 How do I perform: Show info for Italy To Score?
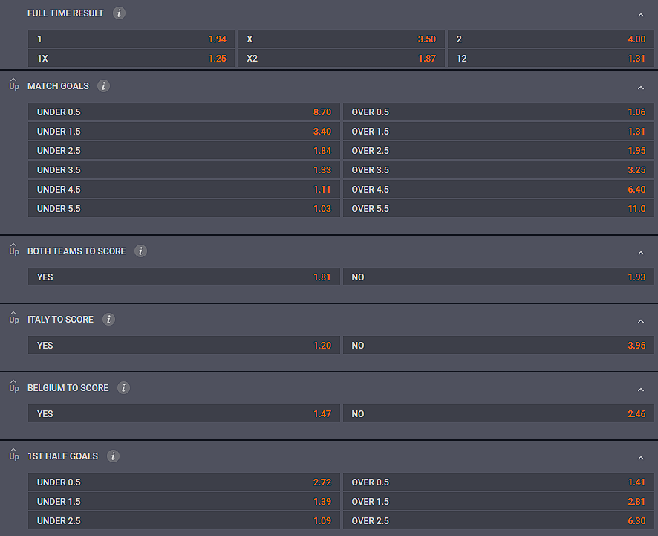[x=108, y=320]
